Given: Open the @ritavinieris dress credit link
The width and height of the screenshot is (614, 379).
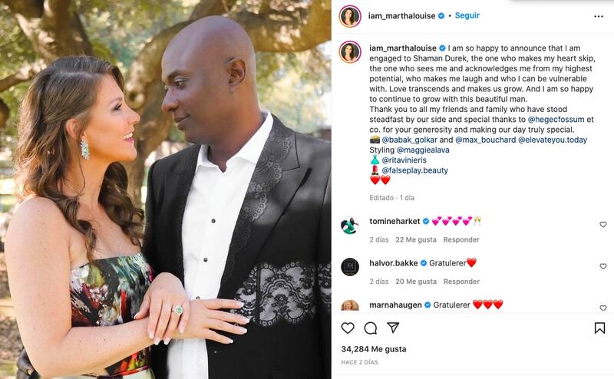Looking at the screenshot, I should click(404, 160).
